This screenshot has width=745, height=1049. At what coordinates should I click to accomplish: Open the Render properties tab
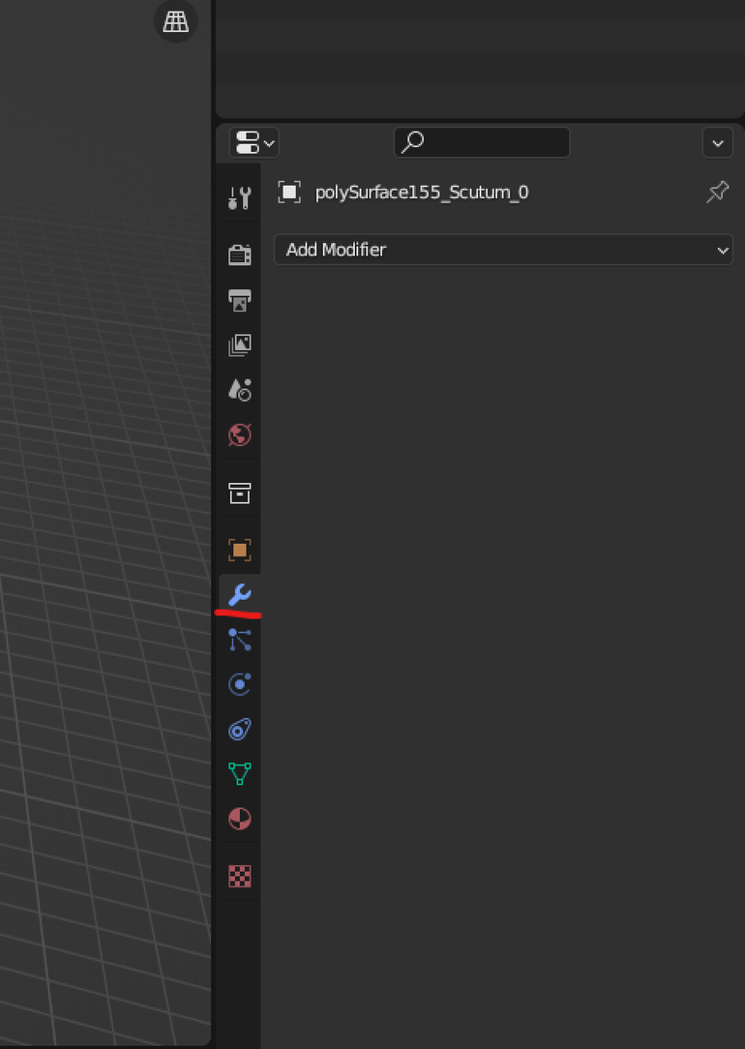239,255
